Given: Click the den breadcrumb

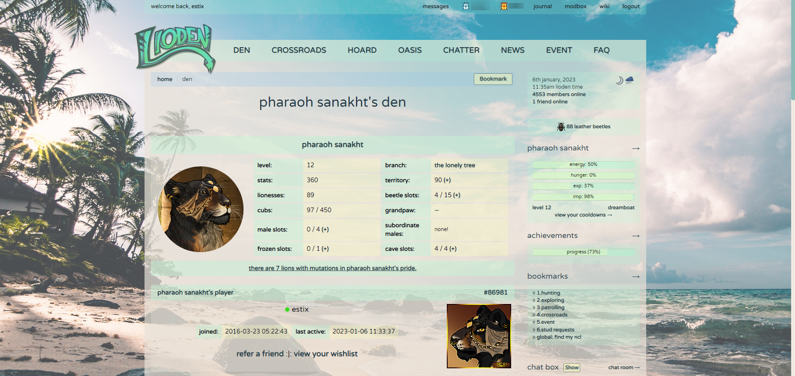Looking at the screenshot, I should [187, 79].
